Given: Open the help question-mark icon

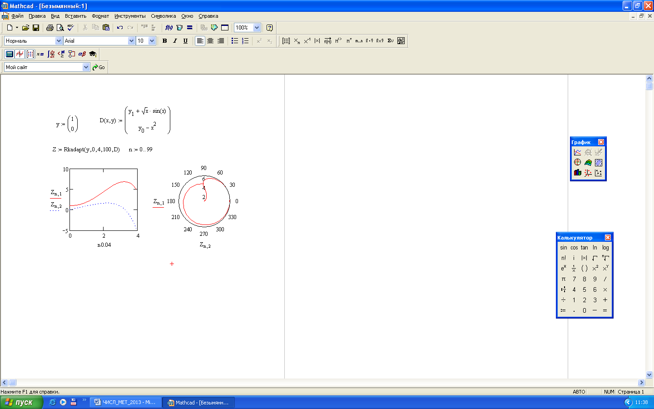Looking at the screenshot, I should (269, 28).
